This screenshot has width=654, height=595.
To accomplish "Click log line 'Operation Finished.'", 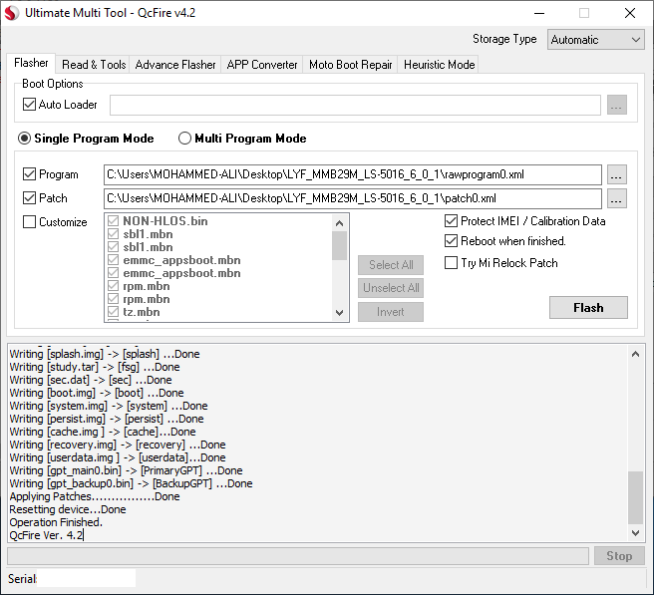I will coord(56,522).
